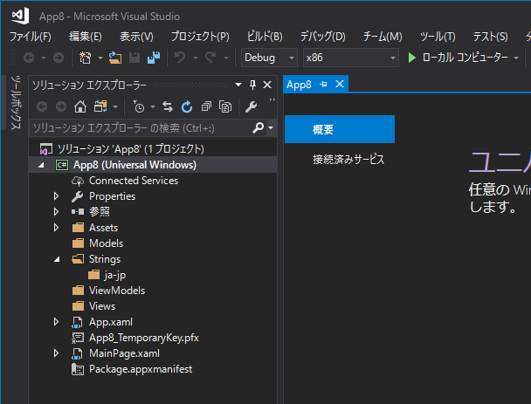531x404 pixels.
Task: Collapse the App8 (Universal Windows) project node
Action: 41,165
